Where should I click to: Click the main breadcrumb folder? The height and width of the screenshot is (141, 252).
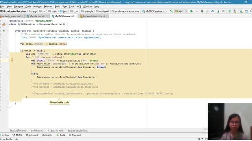(x=53, y=11)
